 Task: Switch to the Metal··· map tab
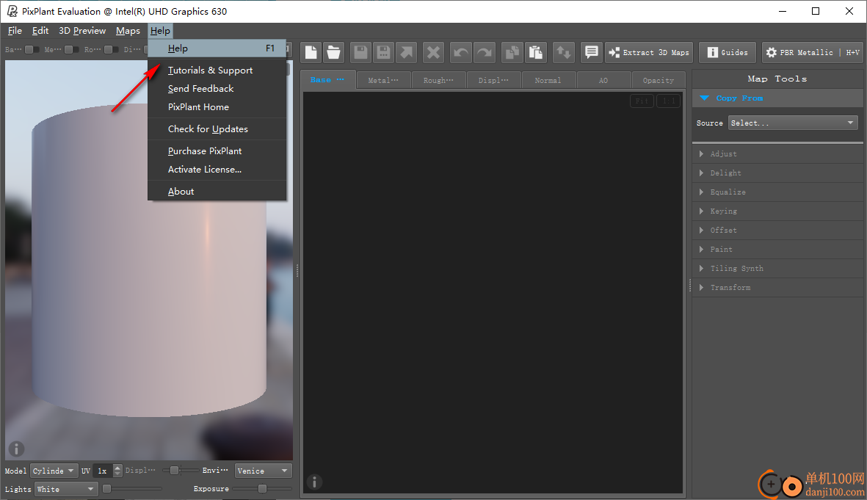(383, 80)
